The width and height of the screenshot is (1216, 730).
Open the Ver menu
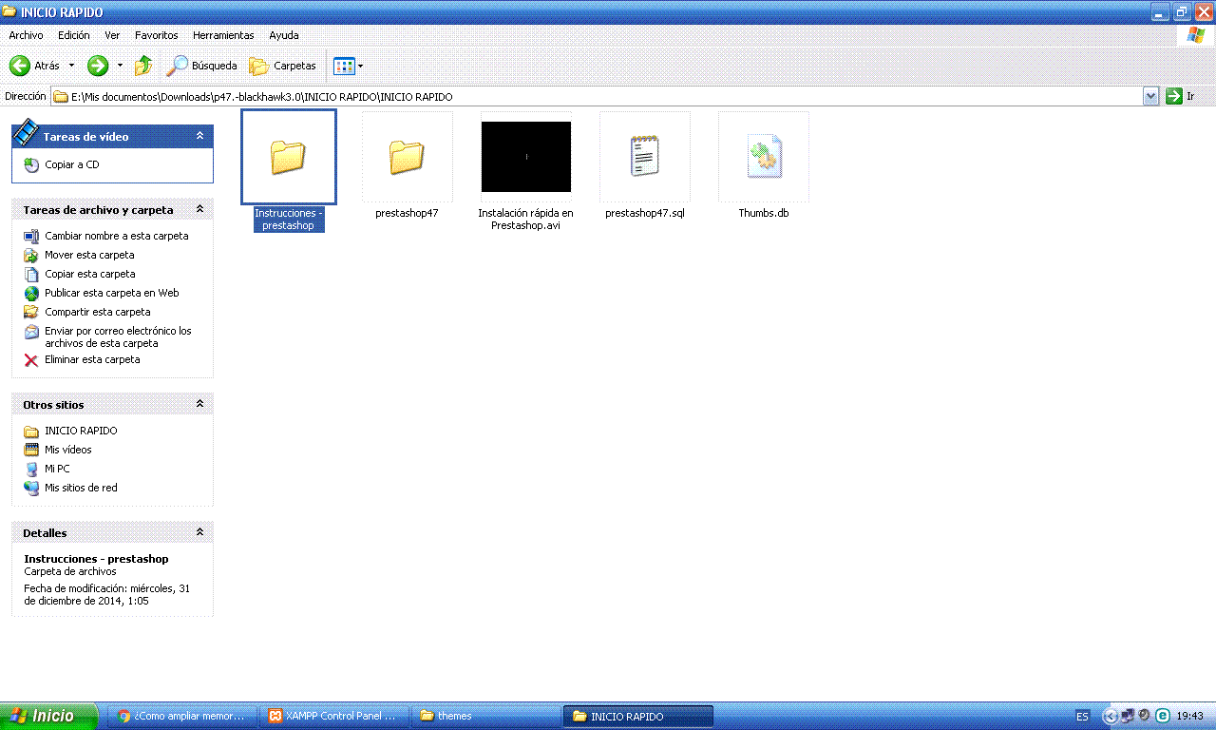[x=112, y=35]
